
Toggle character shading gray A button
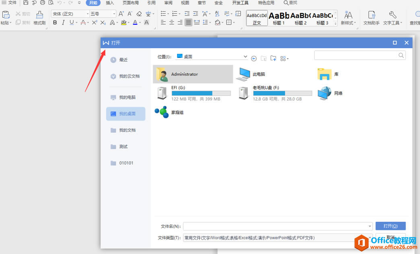(146, 23)
